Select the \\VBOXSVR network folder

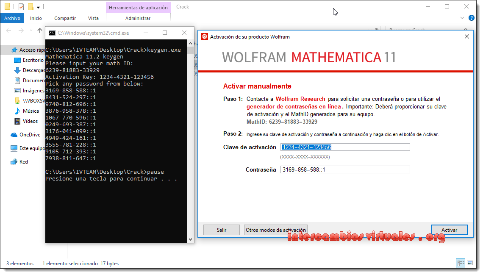point(30,101)
